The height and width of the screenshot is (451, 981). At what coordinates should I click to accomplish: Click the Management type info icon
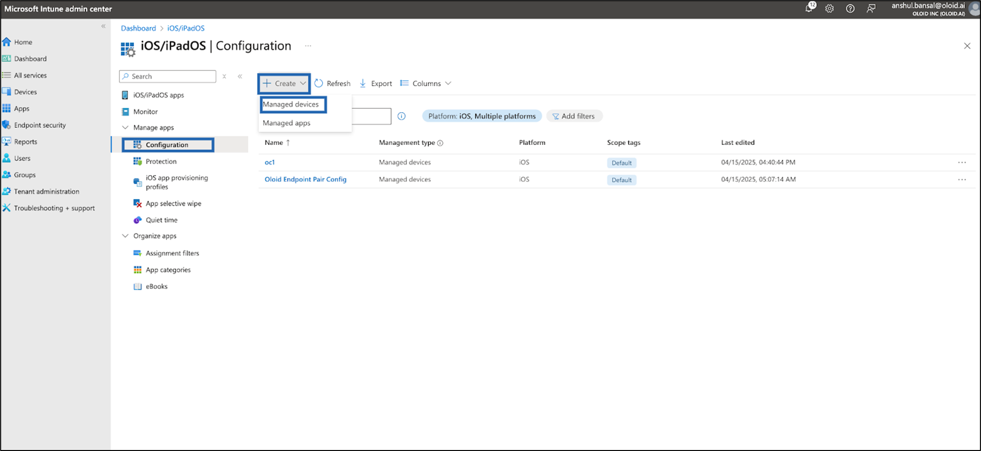coord(440,143)
